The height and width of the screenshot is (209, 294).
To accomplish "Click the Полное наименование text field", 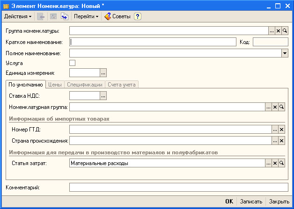I will (x=175, y=53).
